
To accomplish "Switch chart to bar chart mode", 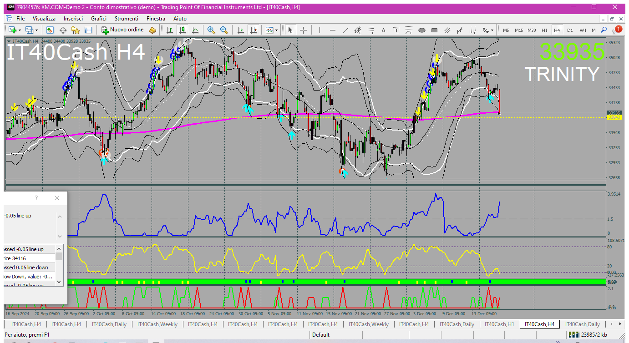I will pos(170,30).
